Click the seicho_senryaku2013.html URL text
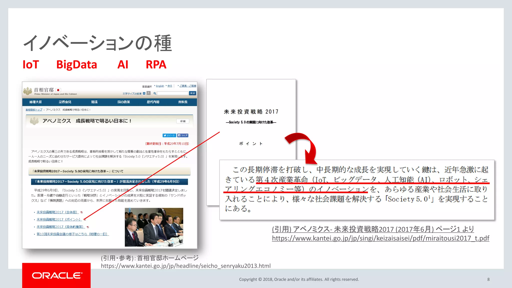The image size is (512, 288). click(x=186, y=266)
